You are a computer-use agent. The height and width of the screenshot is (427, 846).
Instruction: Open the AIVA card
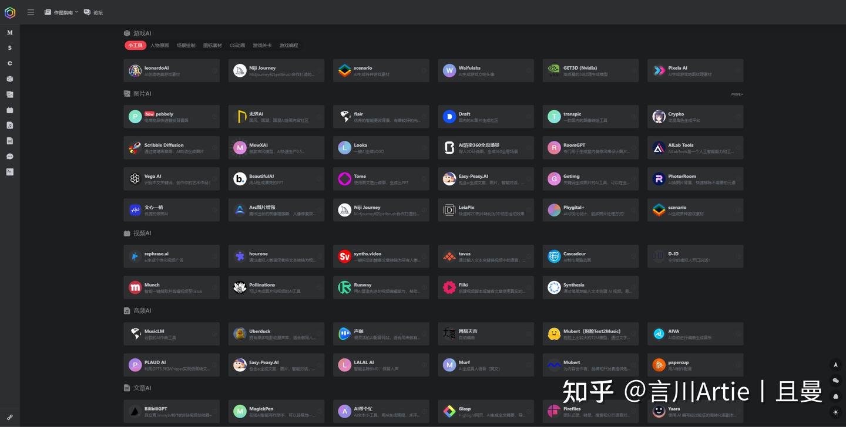695,334
